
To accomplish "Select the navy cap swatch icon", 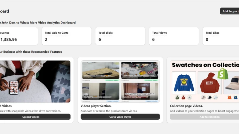I will pyautogui.click(x=210, y=97).
